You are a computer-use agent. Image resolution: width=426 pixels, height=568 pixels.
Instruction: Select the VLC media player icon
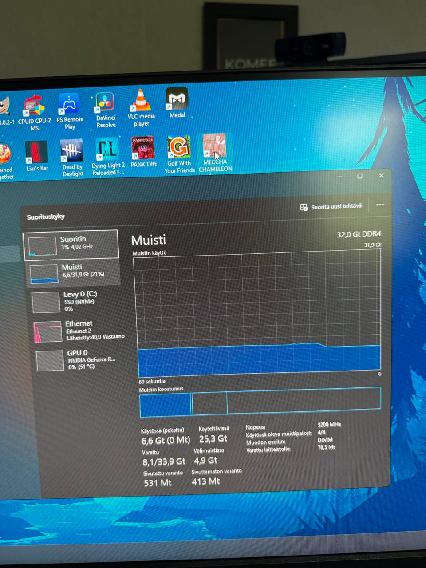click(x=141, y=108)
